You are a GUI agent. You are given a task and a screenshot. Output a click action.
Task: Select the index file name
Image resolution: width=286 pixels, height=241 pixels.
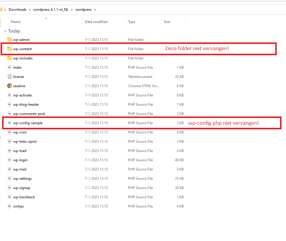click(x=17, y=67)
